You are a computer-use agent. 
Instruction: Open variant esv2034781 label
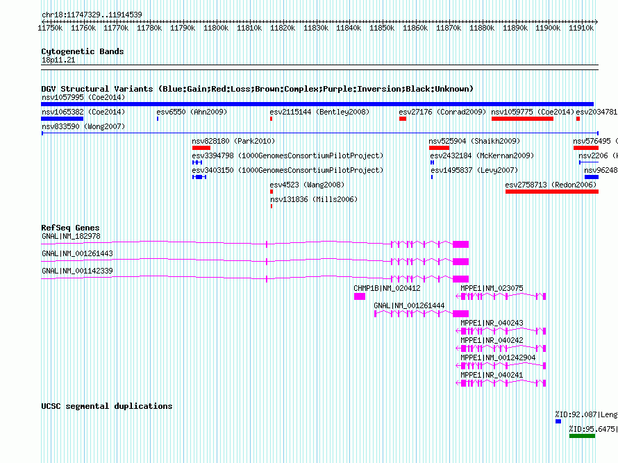pos(596,112)
